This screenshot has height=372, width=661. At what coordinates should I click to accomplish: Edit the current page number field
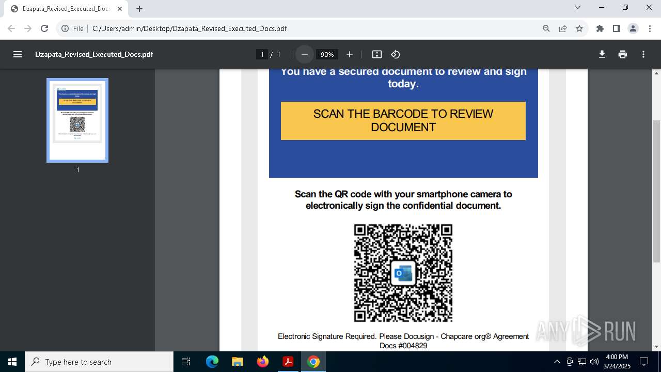[262, 54]
